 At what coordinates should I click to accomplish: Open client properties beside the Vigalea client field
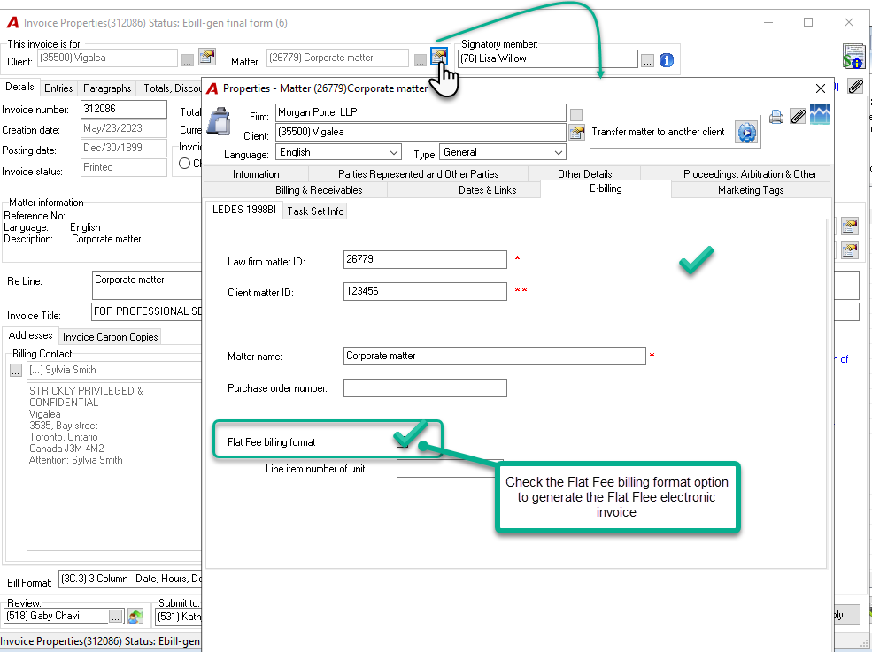point(207,58)
